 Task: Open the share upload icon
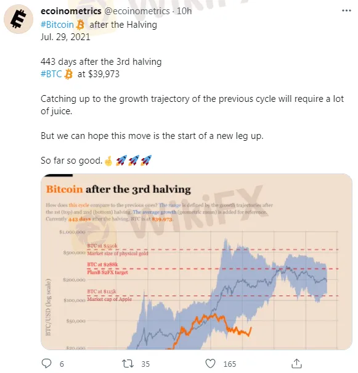(296, 364)
